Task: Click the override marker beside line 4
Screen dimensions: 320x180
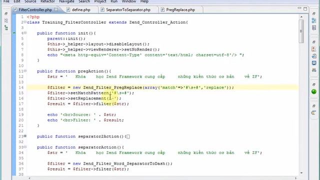Action: tap(14, 33)
